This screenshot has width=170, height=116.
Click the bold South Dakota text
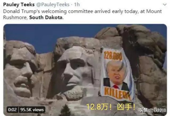click(46, 17)
